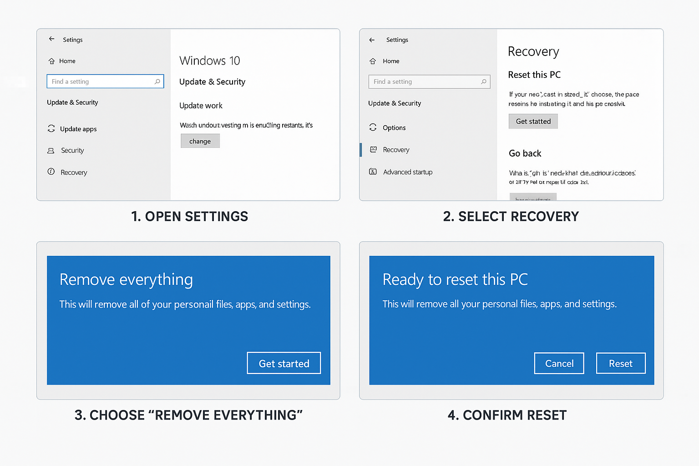This screenshot has width=699, height=466.
Task: Confirm with the Reset button
Action: click(x=620, y=363)
